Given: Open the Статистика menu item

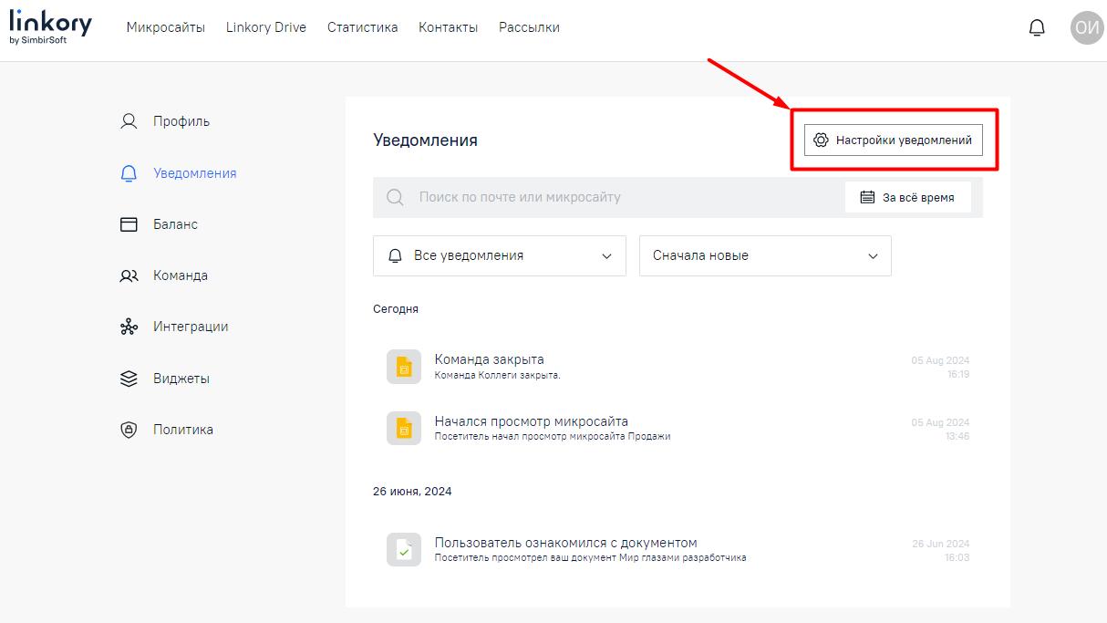Looking at the screenshot, I should pos(362,26).
